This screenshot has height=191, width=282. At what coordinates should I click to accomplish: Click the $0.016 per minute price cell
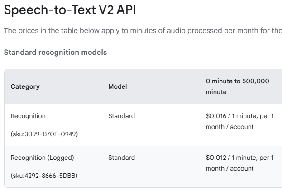click(x=239, y=121)
